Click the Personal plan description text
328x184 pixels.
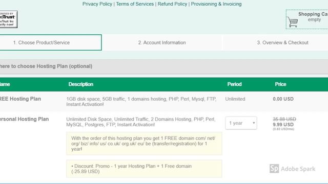coord(141,122)
